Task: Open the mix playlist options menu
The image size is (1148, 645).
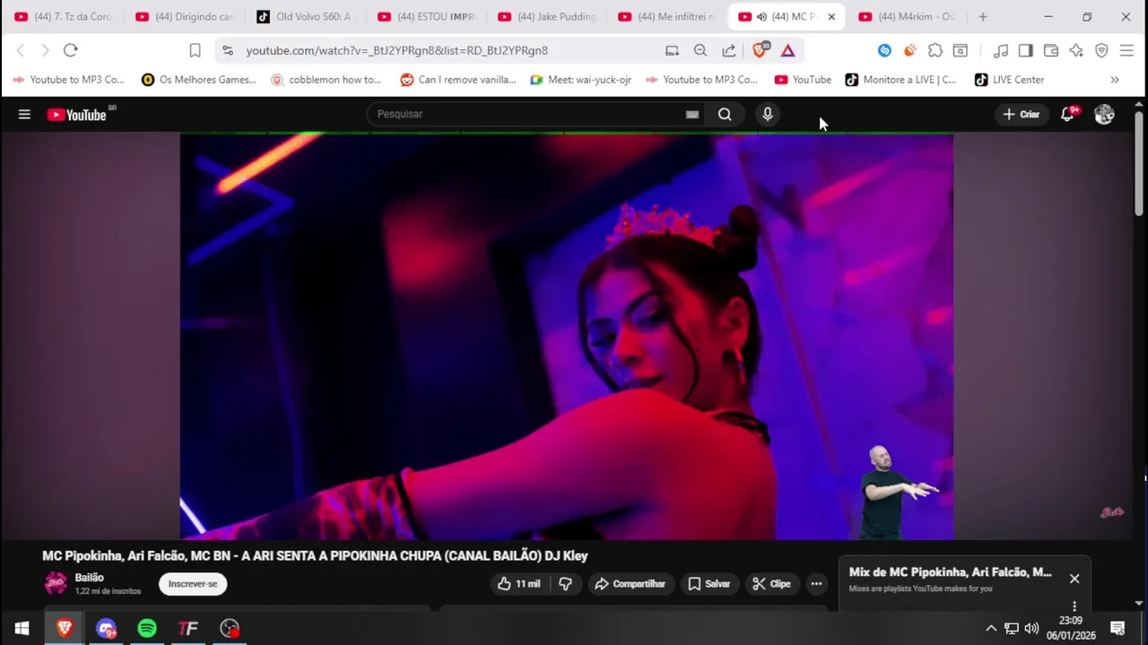Action: pyautogui.click(x=1074, y=606)
